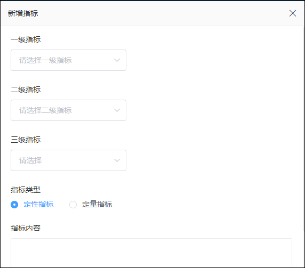The image size is (305, 268).
Task: Select the 定量指标 radio circle
Action: [73, 205]
